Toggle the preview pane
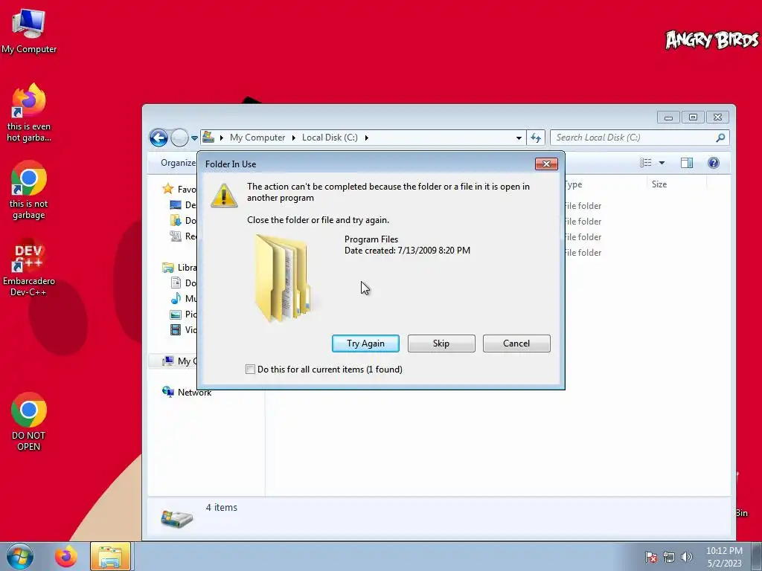This screenshot has height=571, width=762. tap(687, 163)
